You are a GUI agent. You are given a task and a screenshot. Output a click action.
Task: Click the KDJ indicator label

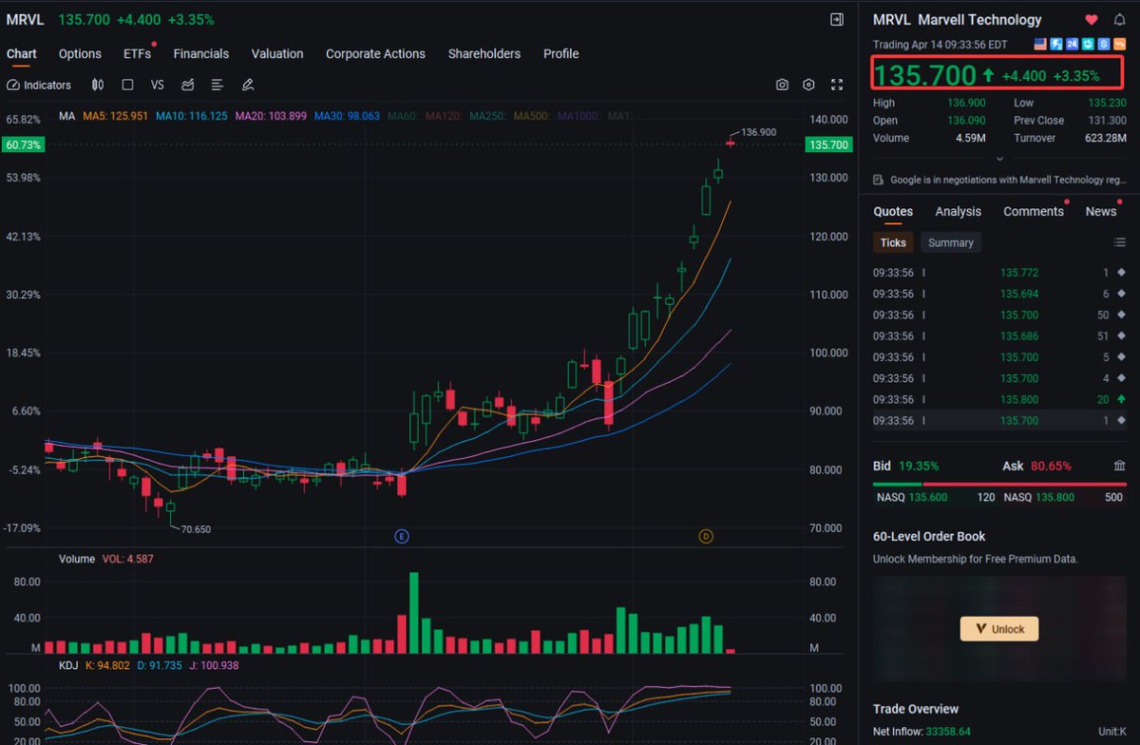[66, 665]
